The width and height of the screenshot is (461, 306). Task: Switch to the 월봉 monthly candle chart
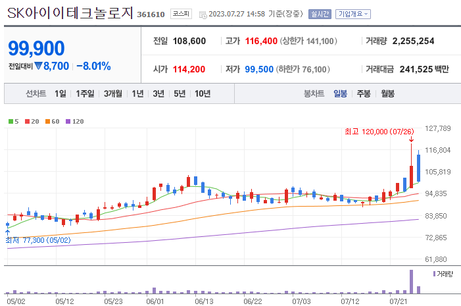click(387, 93)
